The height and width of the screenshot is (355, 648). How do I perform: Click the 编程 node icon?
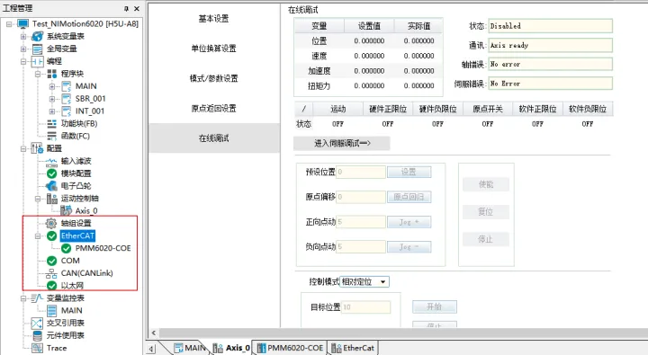38,61
